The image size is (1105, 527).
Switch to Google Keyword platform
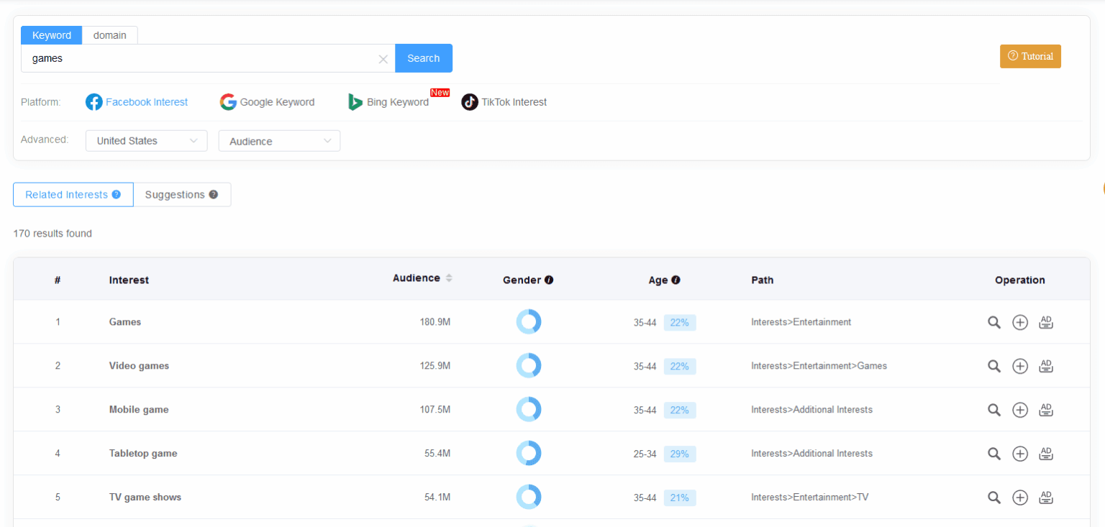point(267,101)
